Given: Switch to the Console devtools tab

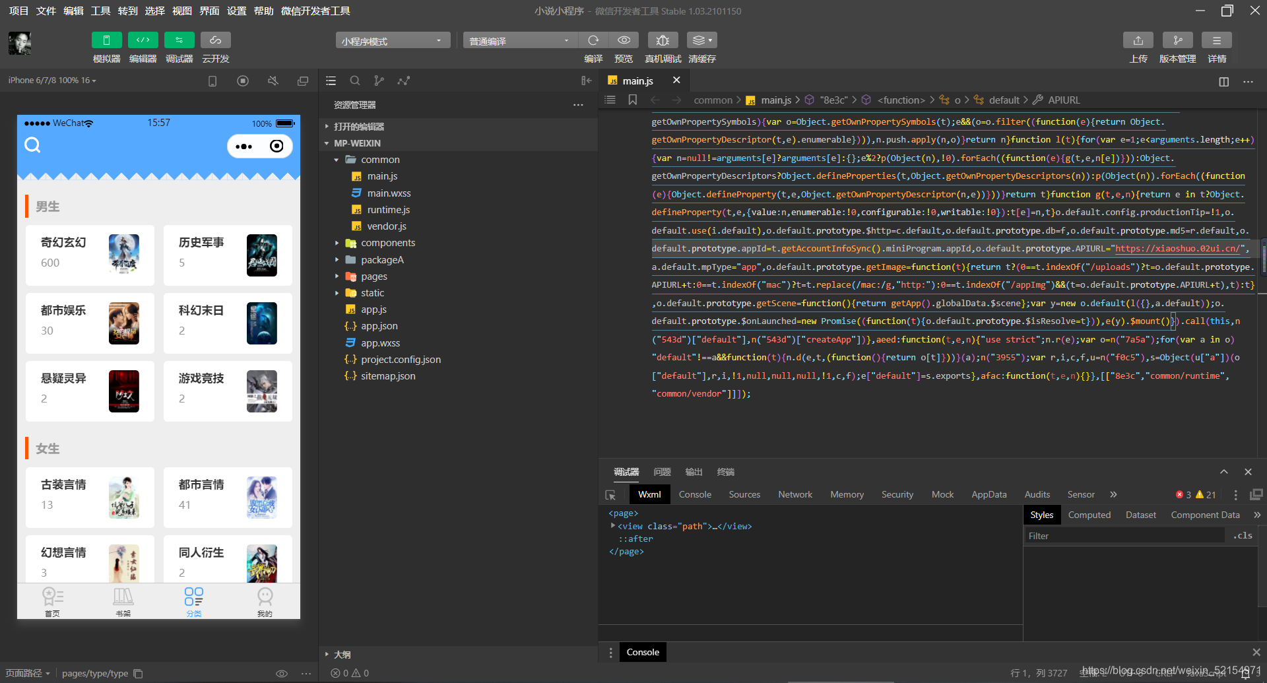Looking at the screenshot, I should point(695,494).
